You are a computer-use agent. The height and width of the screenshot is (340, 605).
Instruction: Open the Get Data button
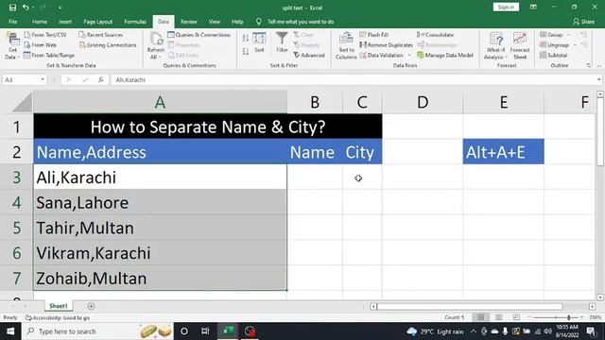point(12,45)
